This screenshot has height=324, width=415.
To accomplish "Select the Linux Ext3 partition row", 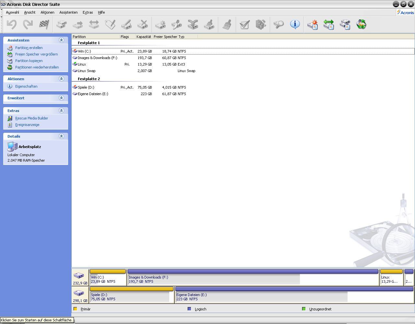I will (x=243, y=64).
